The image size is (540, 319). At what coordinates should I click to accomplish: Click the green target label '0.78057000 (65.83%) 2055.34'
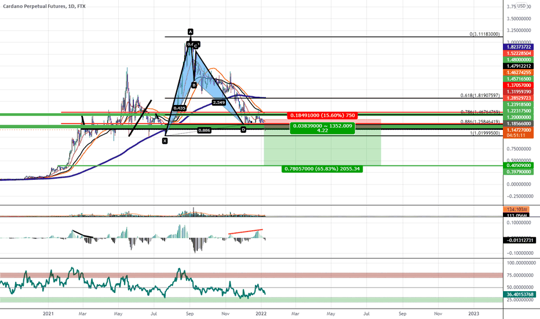pyautogui.click(x=322, y=169)
